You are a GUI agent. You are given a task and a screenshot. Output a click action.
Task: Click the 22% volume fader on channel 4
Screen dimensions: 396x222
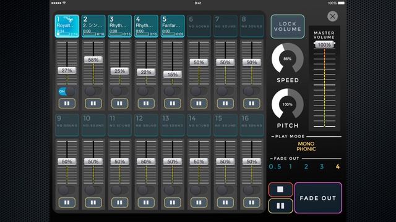click(146, 72)
